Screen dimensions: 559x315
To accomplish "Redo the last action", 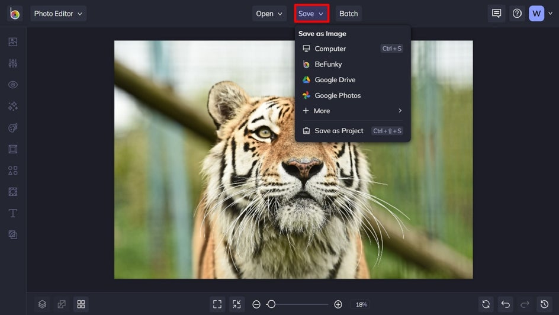I will (x=525, y=304).
